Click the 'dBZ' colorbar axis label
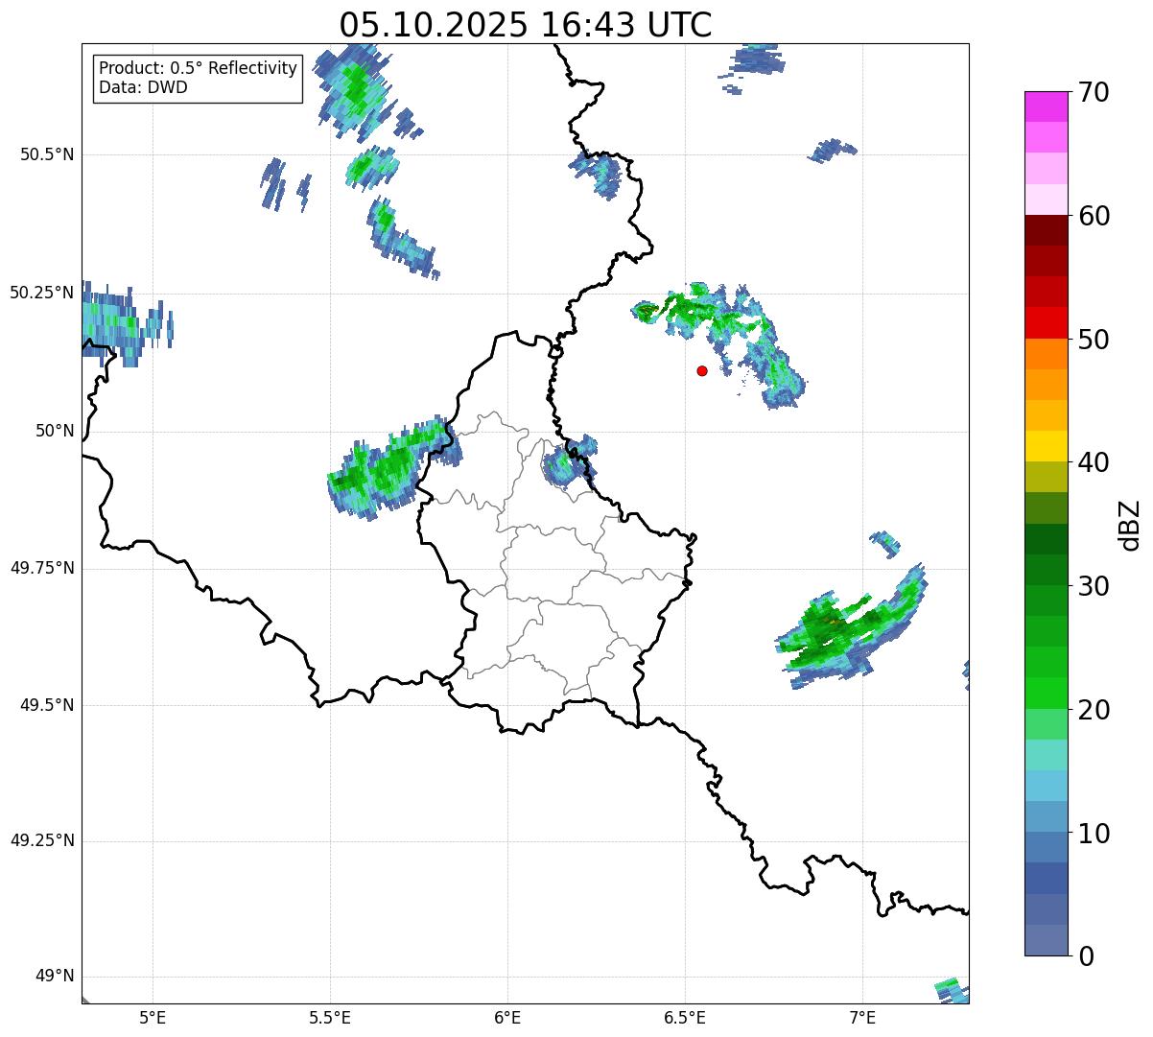 [x=1130, y=524]
